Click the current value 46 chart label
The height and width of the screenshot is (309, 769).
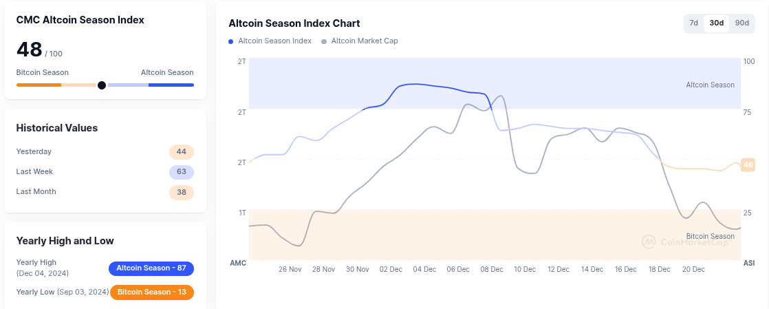pyautogui.click(x=748, y=165)
